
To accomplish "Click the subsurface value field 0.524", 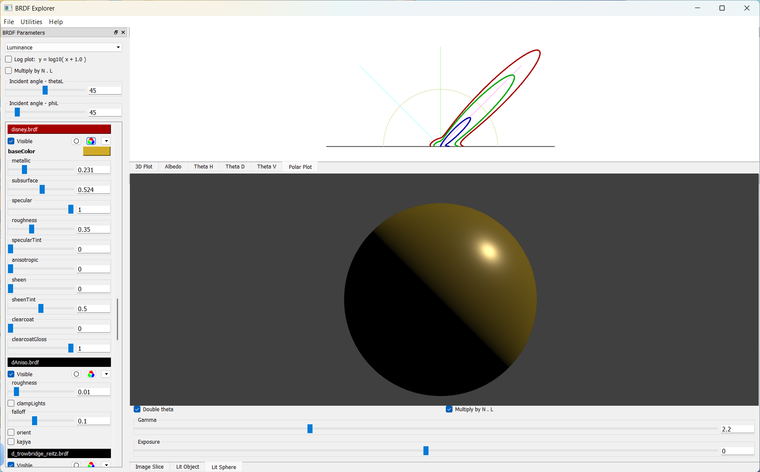I will pos(94,190).
